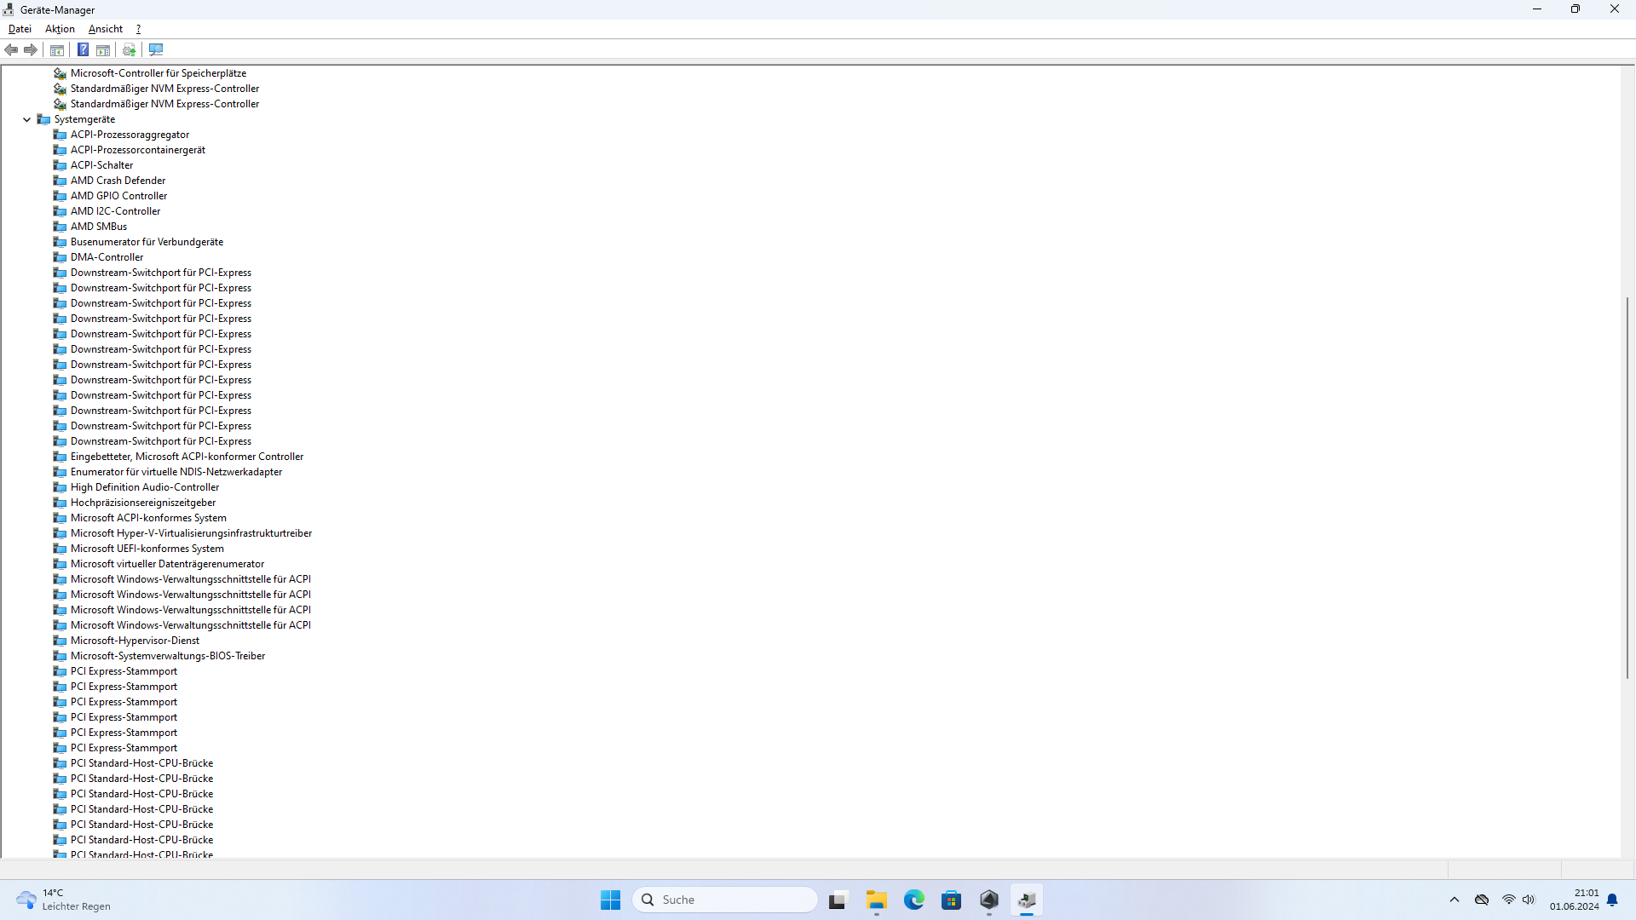Open Microsoft Edge from the taskbar
This screenshot has width=1636, height=920.
click(x=914, y=900)
